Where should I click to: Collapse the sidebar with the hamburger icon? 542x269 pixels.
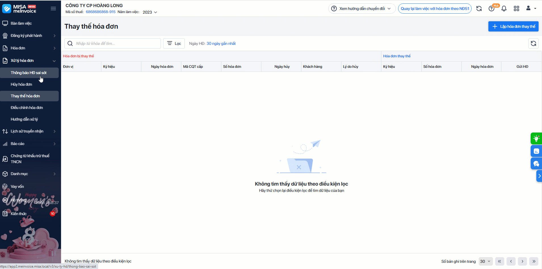tap(53, 9)
